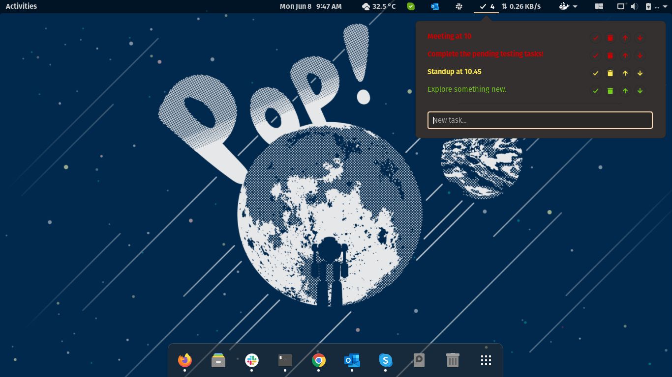The image size is (672, 377).
Task: Open the Slack tray icon
Action: [x=458, y=6]
